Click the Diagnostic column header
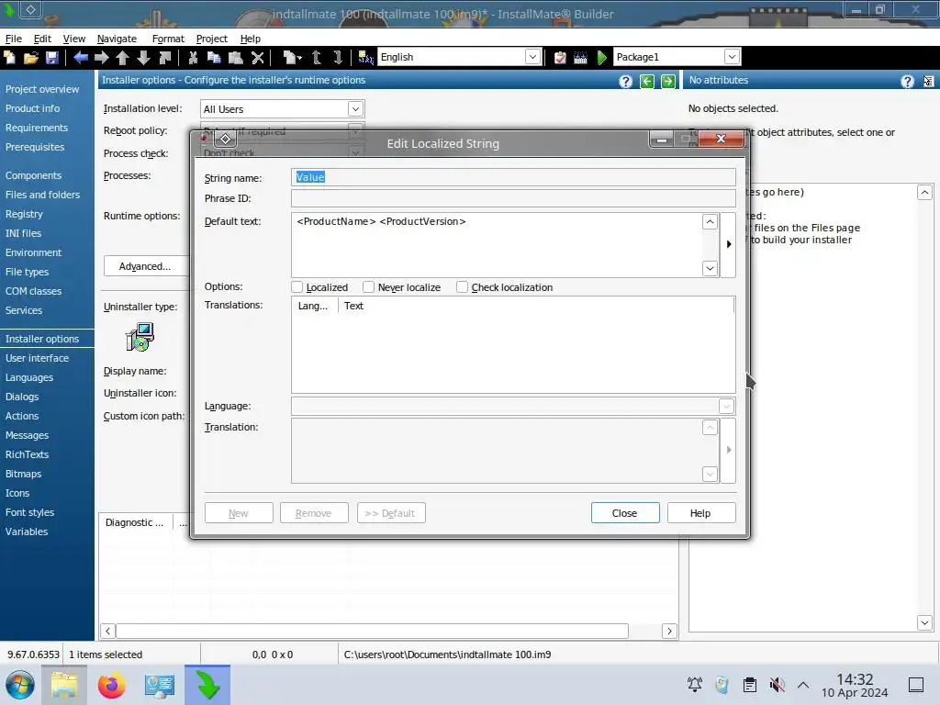This screenshot has width=940, height=705. pos(135,522)
